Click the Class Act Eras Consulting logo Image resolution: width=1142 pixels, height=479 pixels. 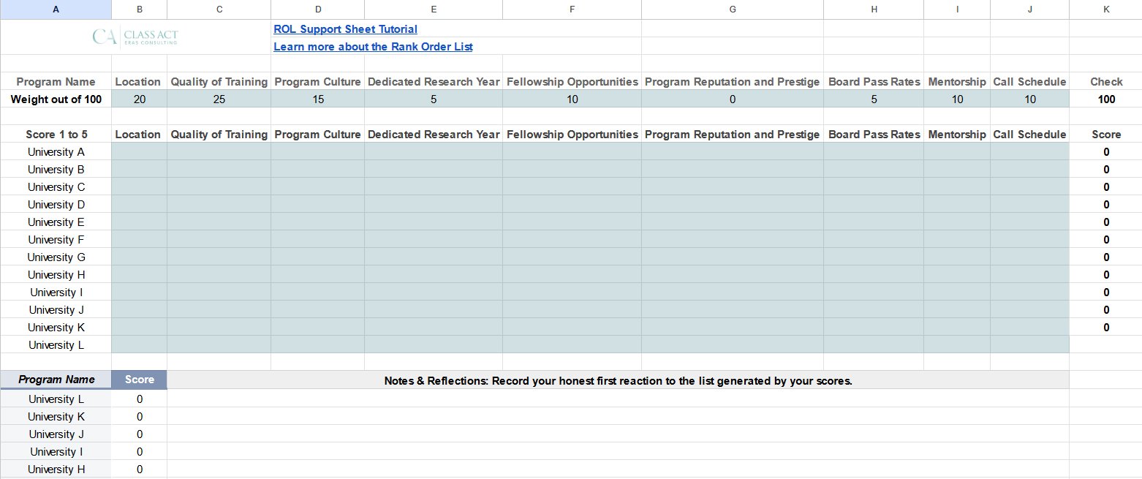coord(136,35)
